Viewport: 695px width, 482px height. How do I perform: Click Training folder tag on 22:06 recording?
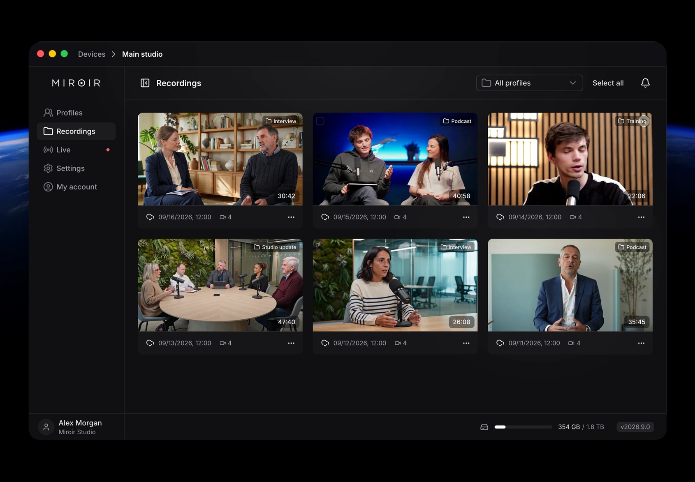point(632,121)
